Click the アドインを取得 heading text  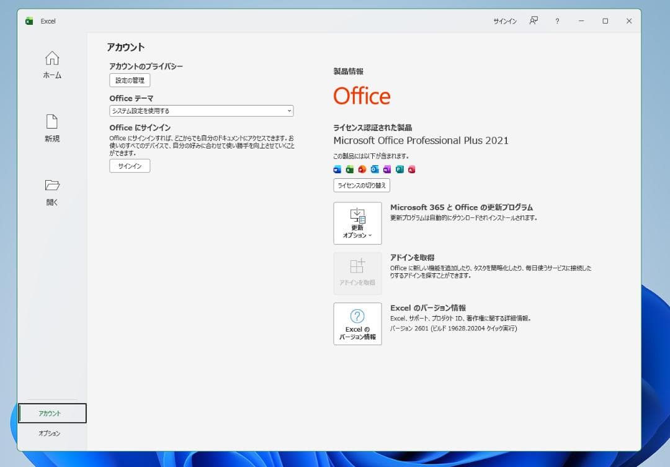pos(413,258)
